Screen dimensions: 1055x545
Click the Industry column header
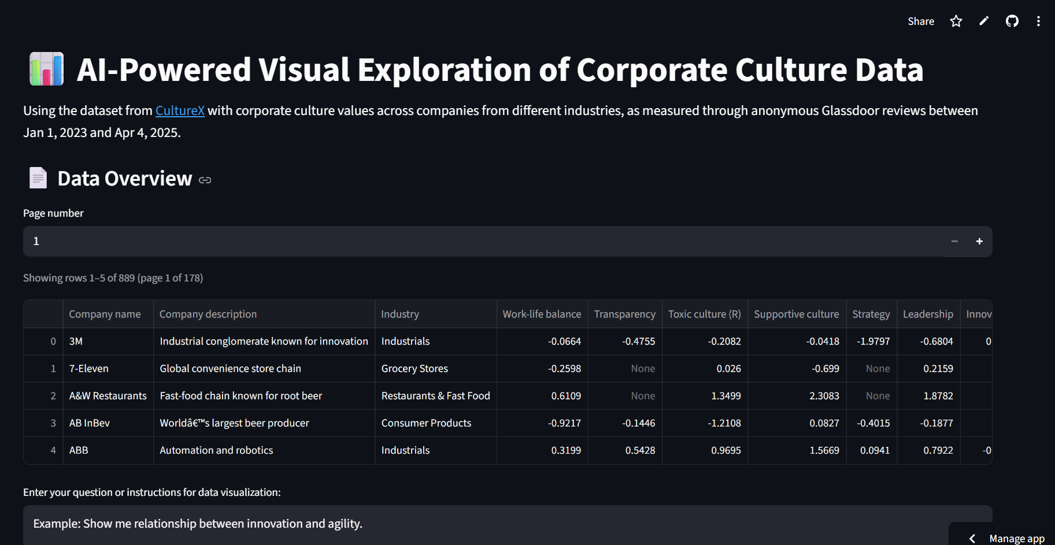tap(400, 314)
